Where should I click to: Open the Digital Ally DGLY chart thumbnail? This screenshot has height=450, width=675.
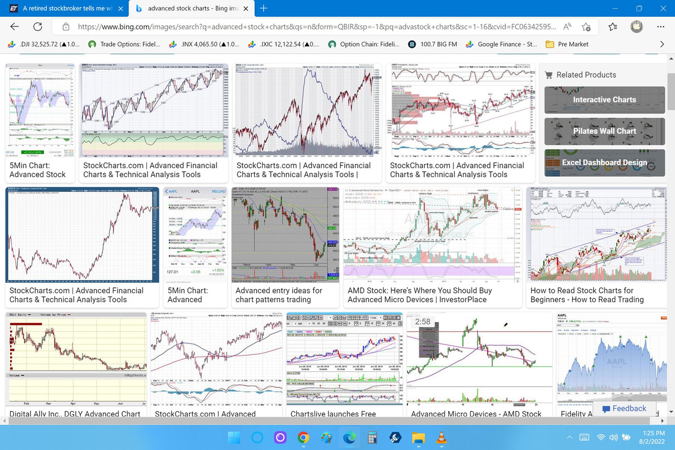pyautogui.click(x=76, y=359)
